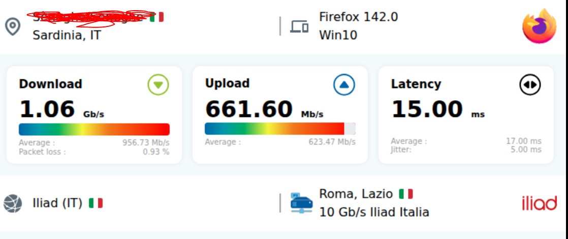Select the 1.06 Gb/s download value
The width and height of the screenshot is (568, 239).
click(47, 109)
